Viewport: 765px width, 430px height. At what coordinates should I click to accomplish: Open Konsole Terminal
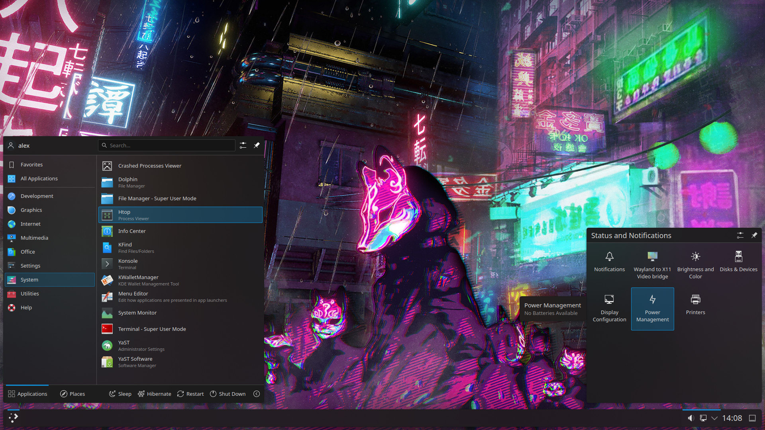tap(180, 264)
